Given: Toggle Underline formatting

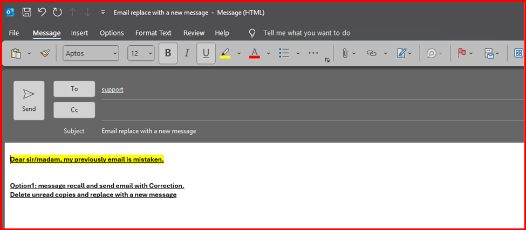Looking at the screenshot, I should 206,53.
